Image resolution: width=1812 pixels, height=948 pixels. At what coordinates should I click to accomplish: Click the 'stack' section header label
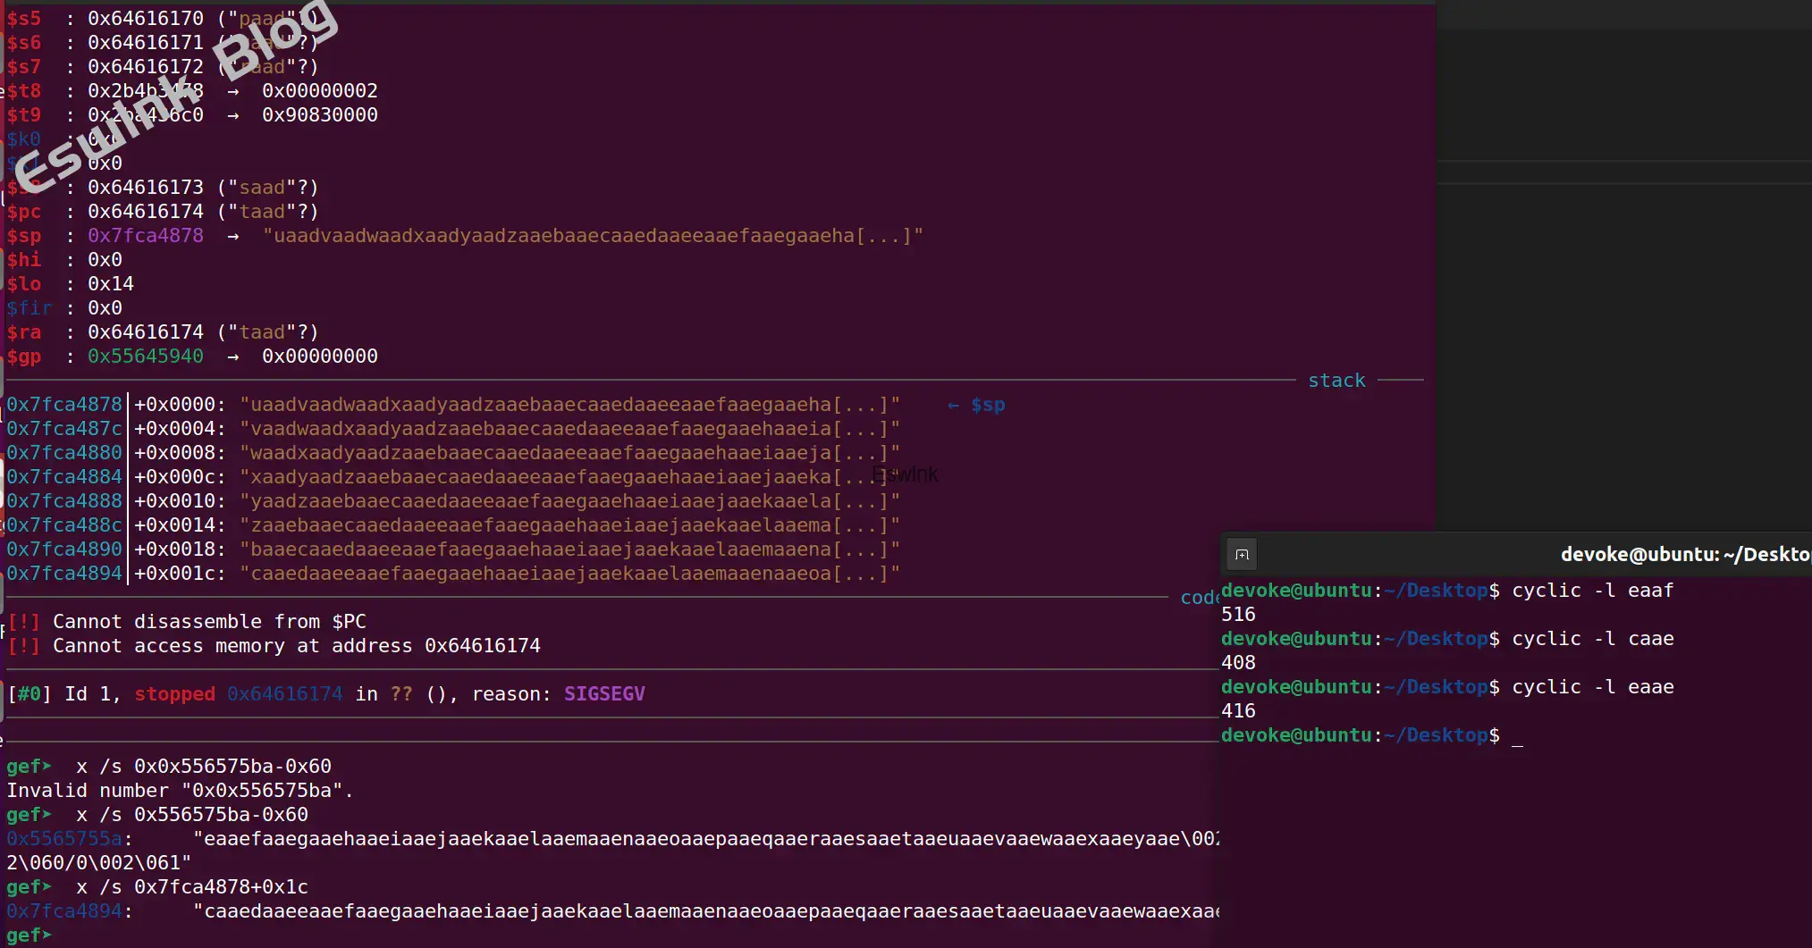1336,381
